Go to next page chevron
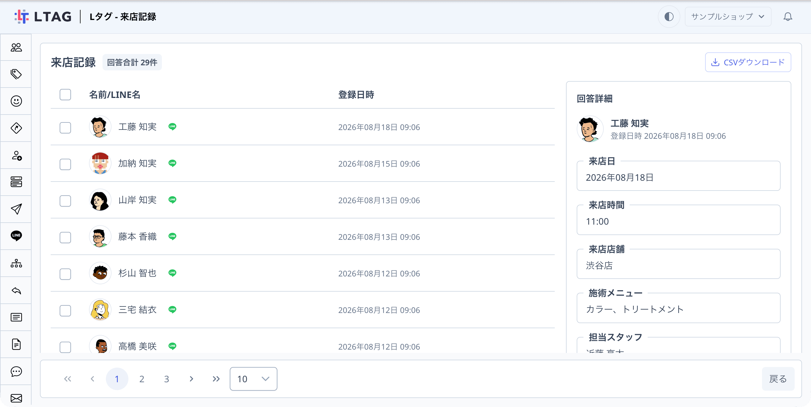The height and width of the screenshot is (407, 811). pyautogui.click(x=191, y=379)
